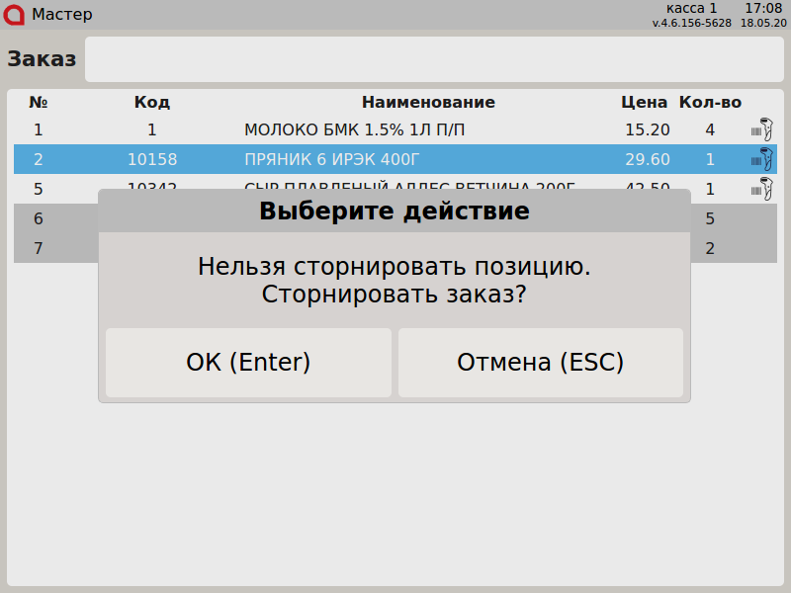Click barcode scanner icon in МОЛОКО row

760,129
